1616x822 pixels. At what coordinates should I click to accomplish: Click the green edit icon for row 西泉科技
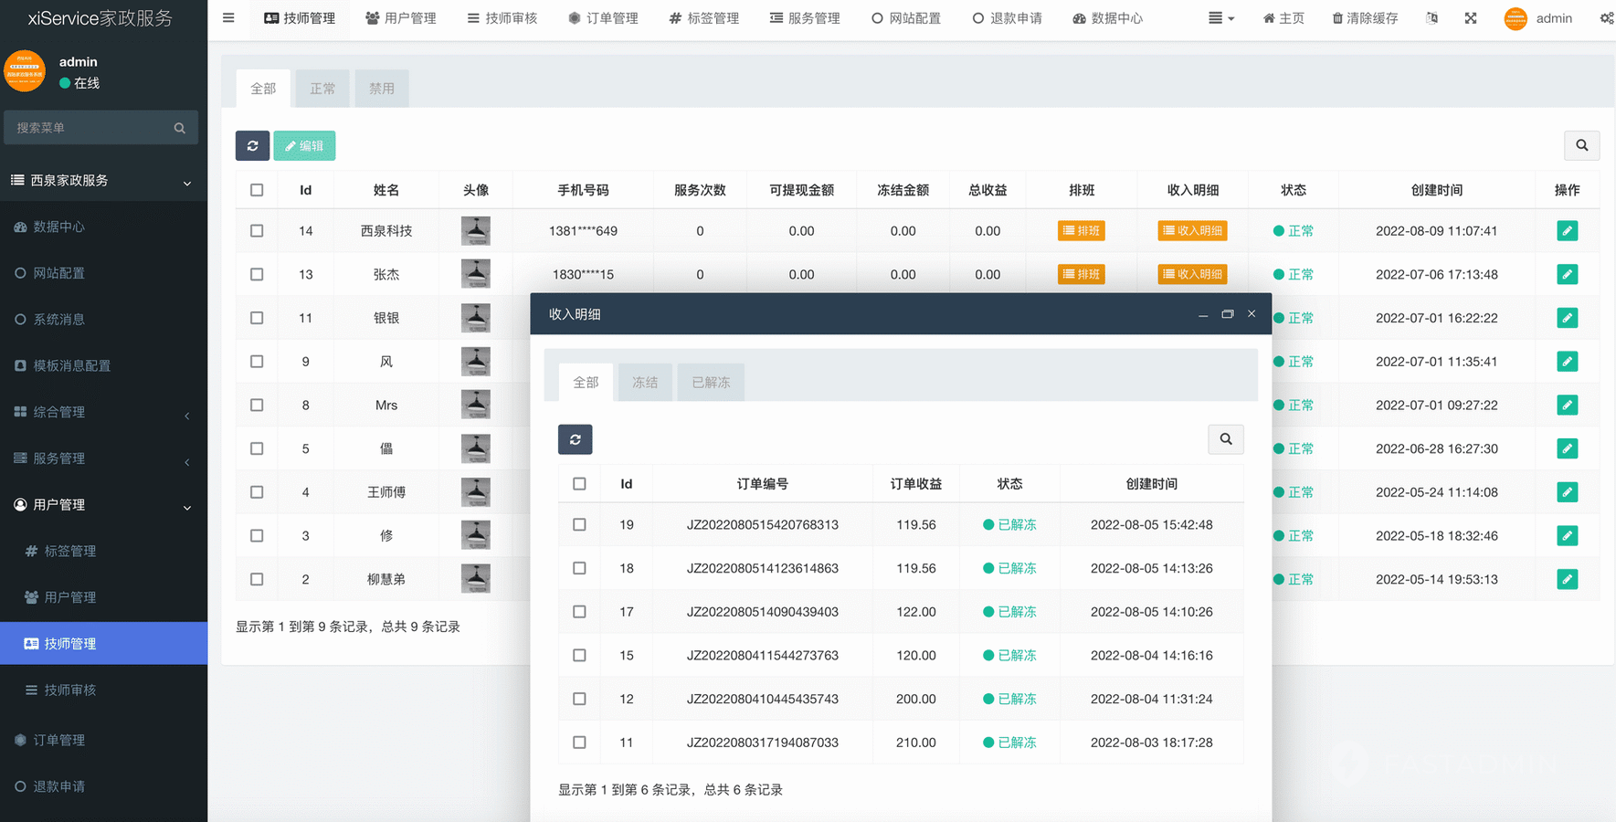[x=1567, y=231]
